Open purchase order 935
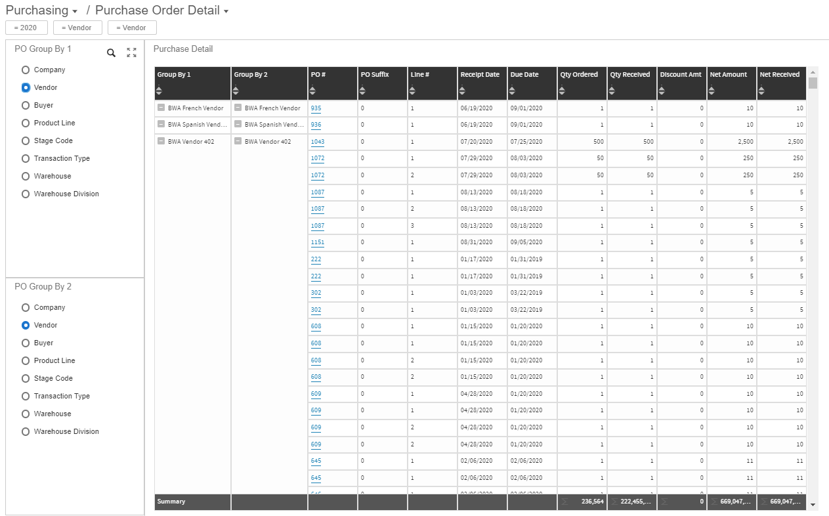 (316, 108)
